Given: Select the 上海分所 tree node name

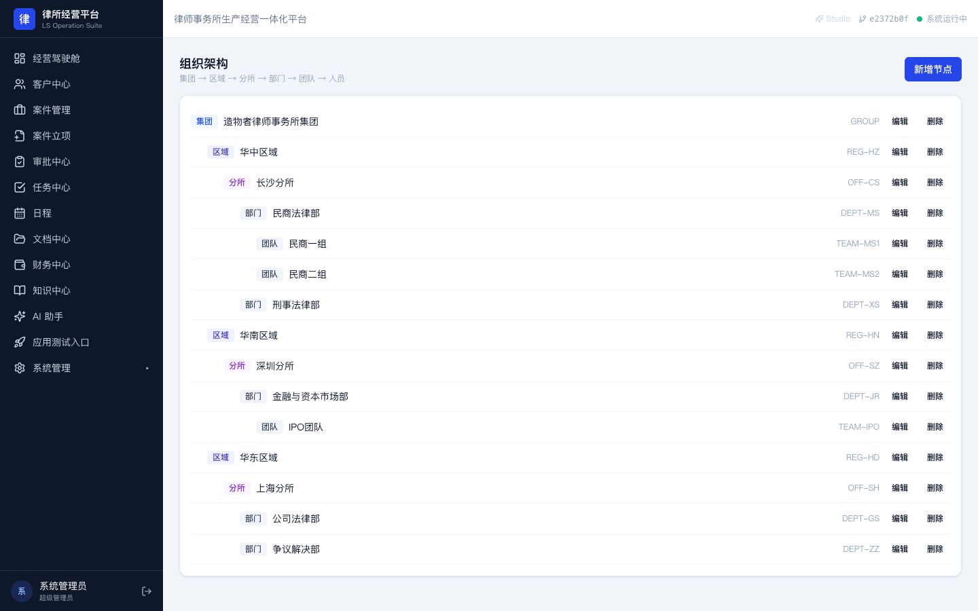Looking at the screenshot, I should click(275, 488).
